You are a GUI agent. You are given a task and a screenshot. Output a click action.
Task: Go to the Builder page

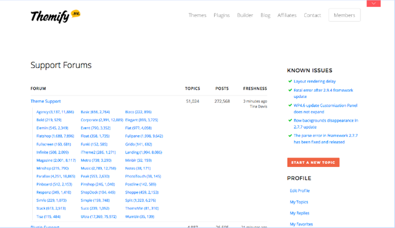point(245,15)
